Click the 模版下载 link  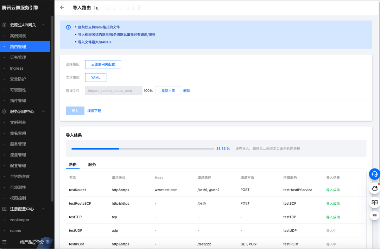click(94, 111)
